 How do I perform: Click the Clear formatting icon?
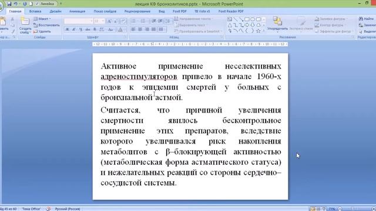(123, 21)
